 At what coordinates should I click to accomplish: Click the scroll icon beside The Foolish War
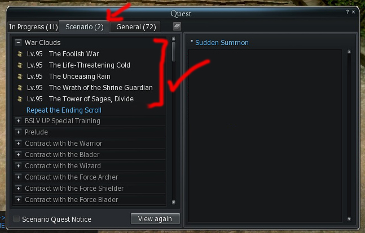[20, 54]
